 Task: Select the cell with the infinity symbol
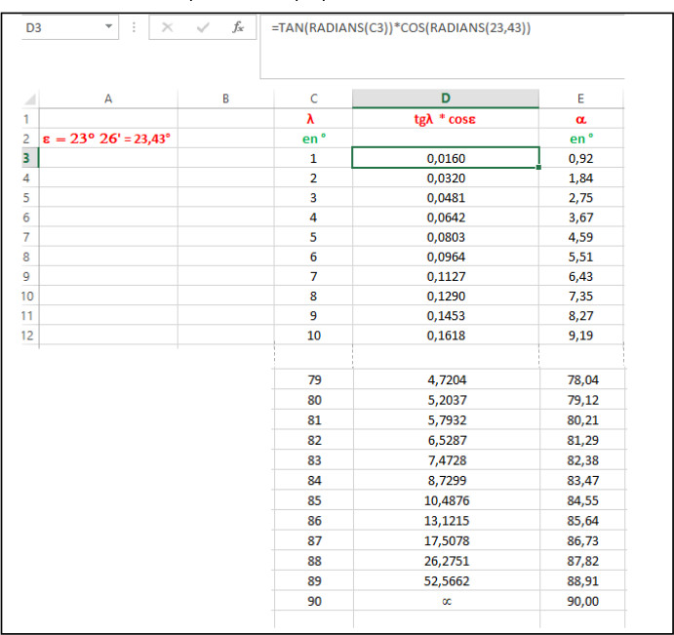[x=446, y=601]
